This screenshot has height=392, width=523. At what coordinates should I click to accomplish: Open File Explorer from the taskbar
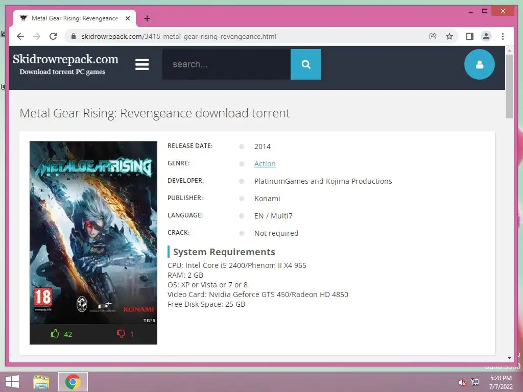point(41,382)
